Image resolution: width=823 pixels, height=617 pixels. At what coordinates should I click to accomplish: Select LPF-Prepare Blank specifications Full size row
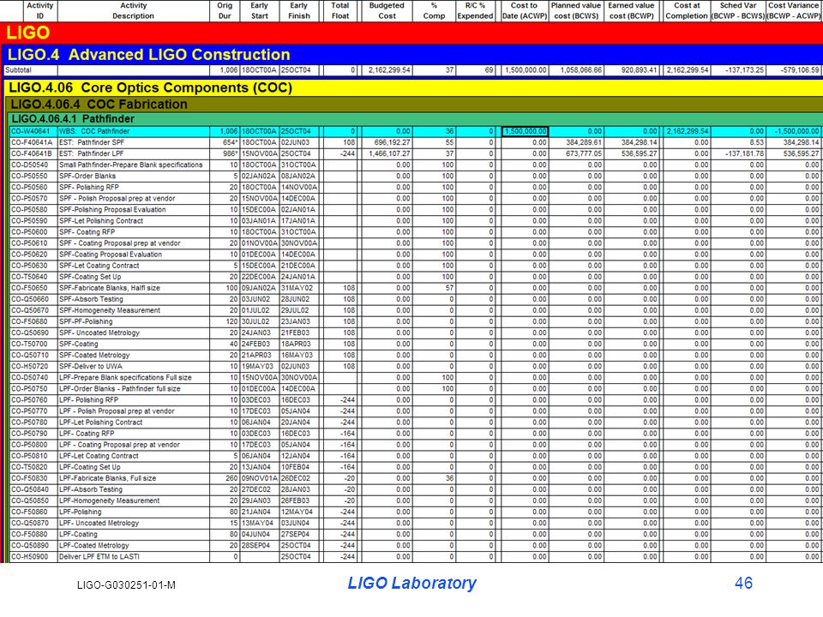coord(417,377)
